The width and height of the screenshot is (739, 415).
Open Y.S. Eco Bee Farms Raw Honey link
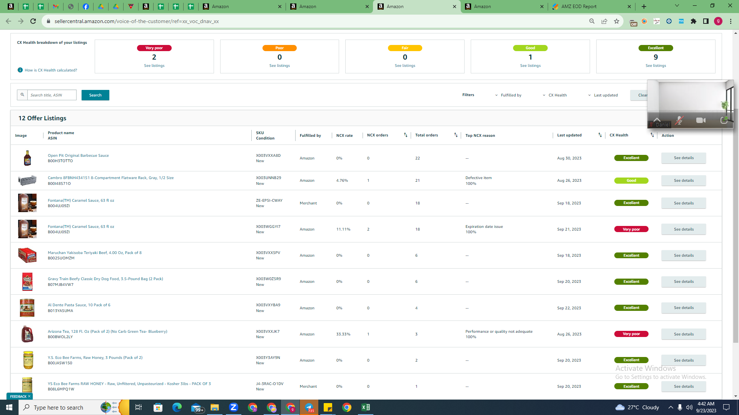coord(95,358)
